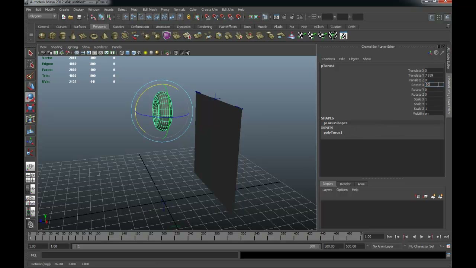Open the Polygons menu set dropdown
Screen dimensions: 476x268
pos(42,16)
